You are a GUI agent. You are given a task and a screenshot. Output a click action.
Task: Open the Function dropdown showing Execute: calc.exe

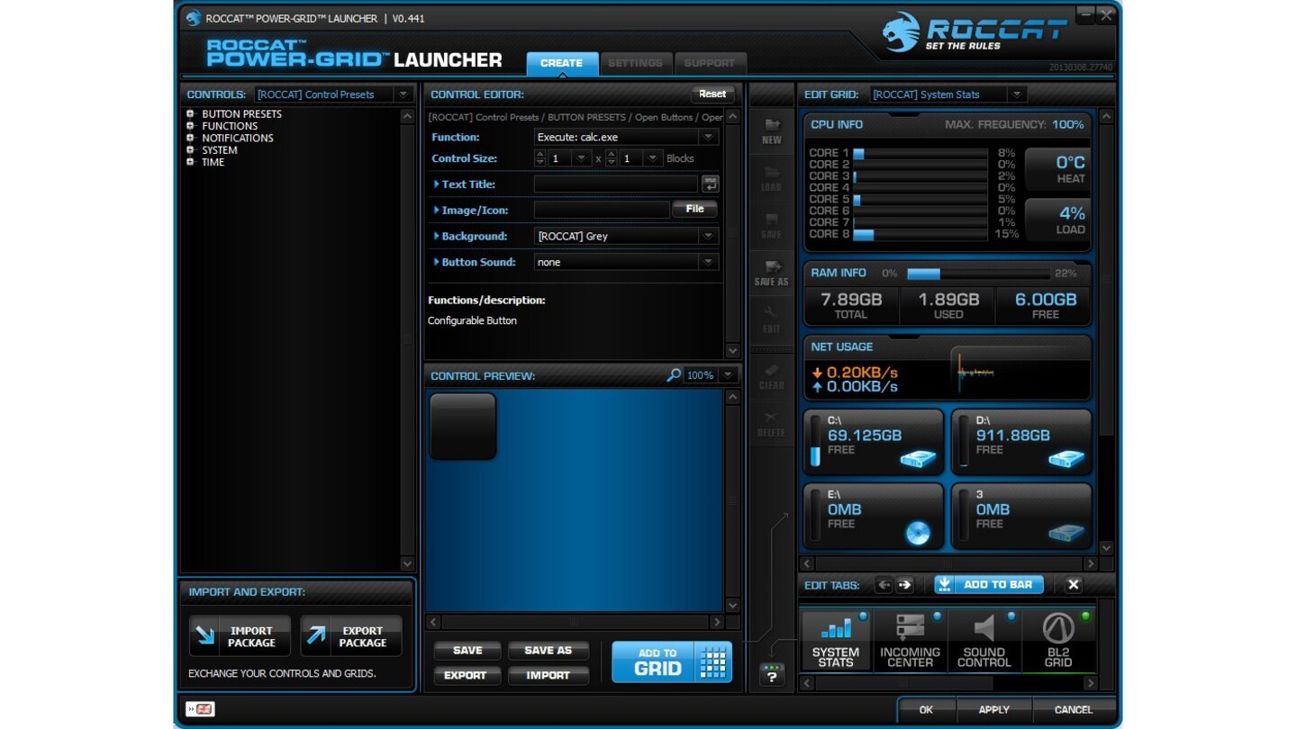pos(709,137)
